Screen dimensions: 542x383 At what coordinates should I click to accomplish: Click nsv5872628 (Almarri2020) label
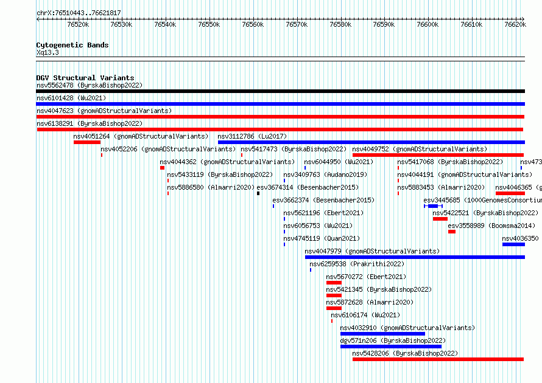370,302
